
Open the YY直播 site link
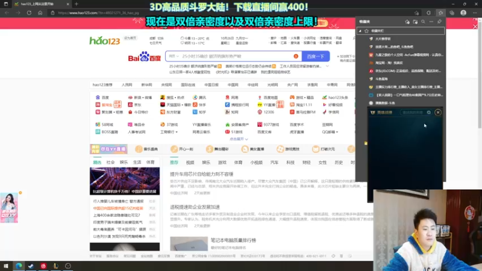point(266,105)
